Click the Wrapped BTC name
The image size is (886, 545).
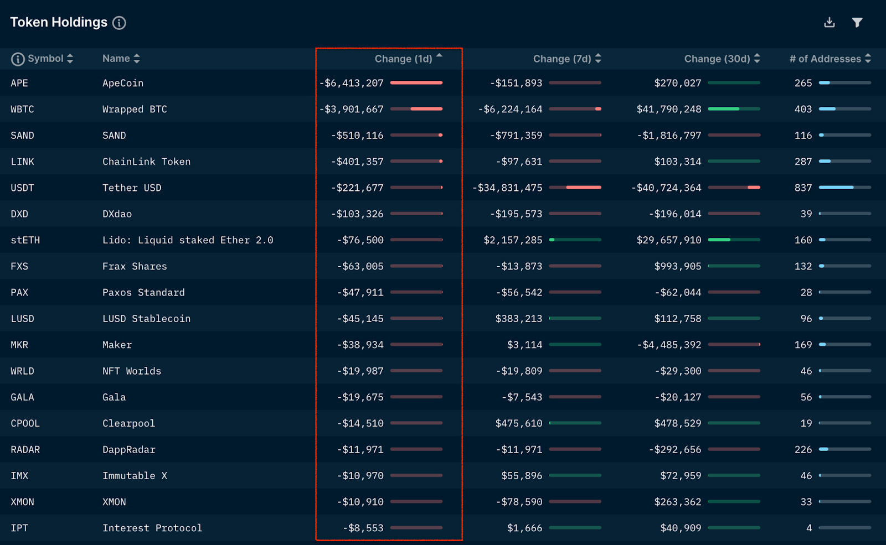tap(135, 110)
